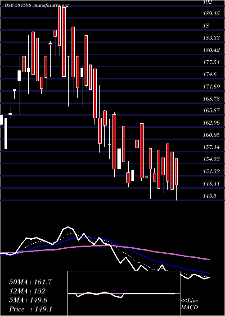The height and width of the screenshot is (316, 225).
Task: Click the 50MA : 161.7 readout
Action: 30,282
